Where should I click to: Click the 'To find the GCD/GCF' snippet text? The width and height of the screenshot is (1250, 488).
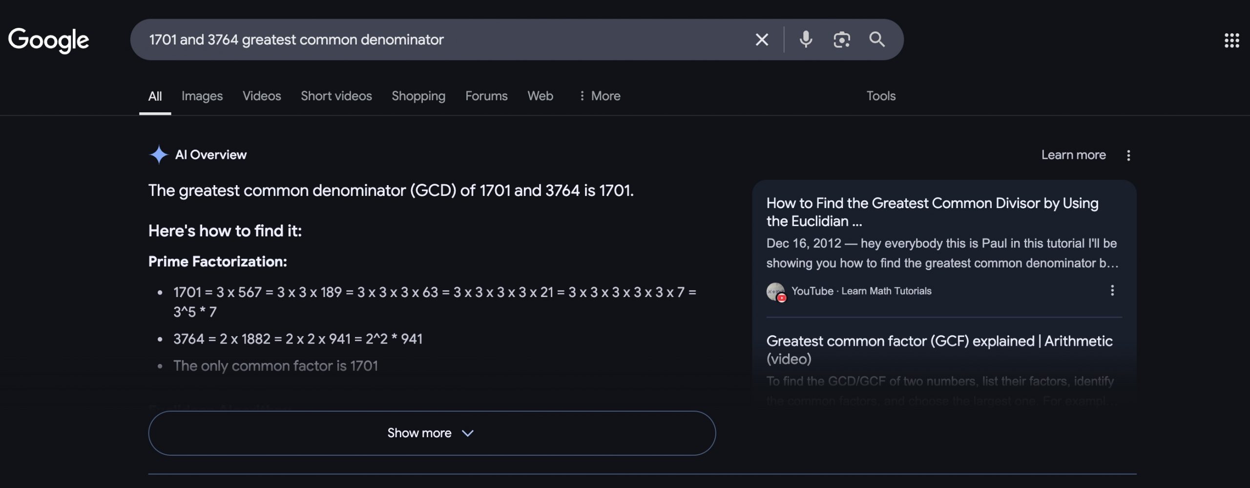click(x=940, y=391)
